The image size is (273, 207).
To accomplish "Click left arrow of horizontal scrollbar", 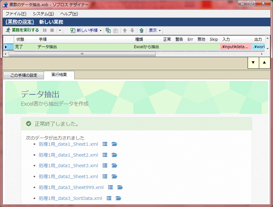I will [5, 54].
